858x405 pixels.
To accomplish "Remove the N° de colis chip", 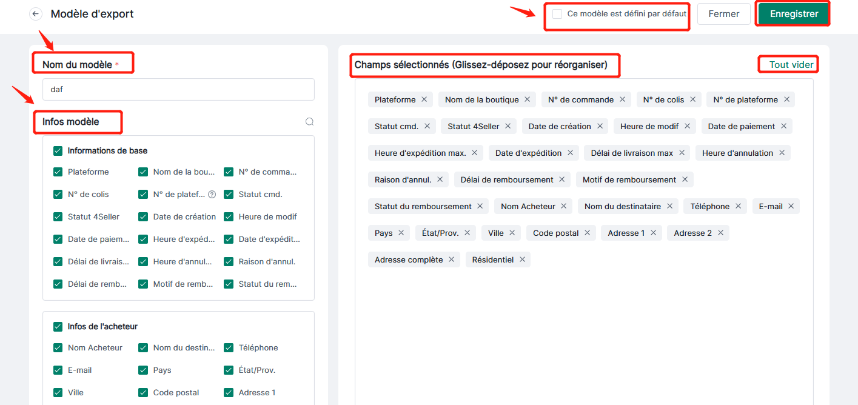I will tap(692, 99).
